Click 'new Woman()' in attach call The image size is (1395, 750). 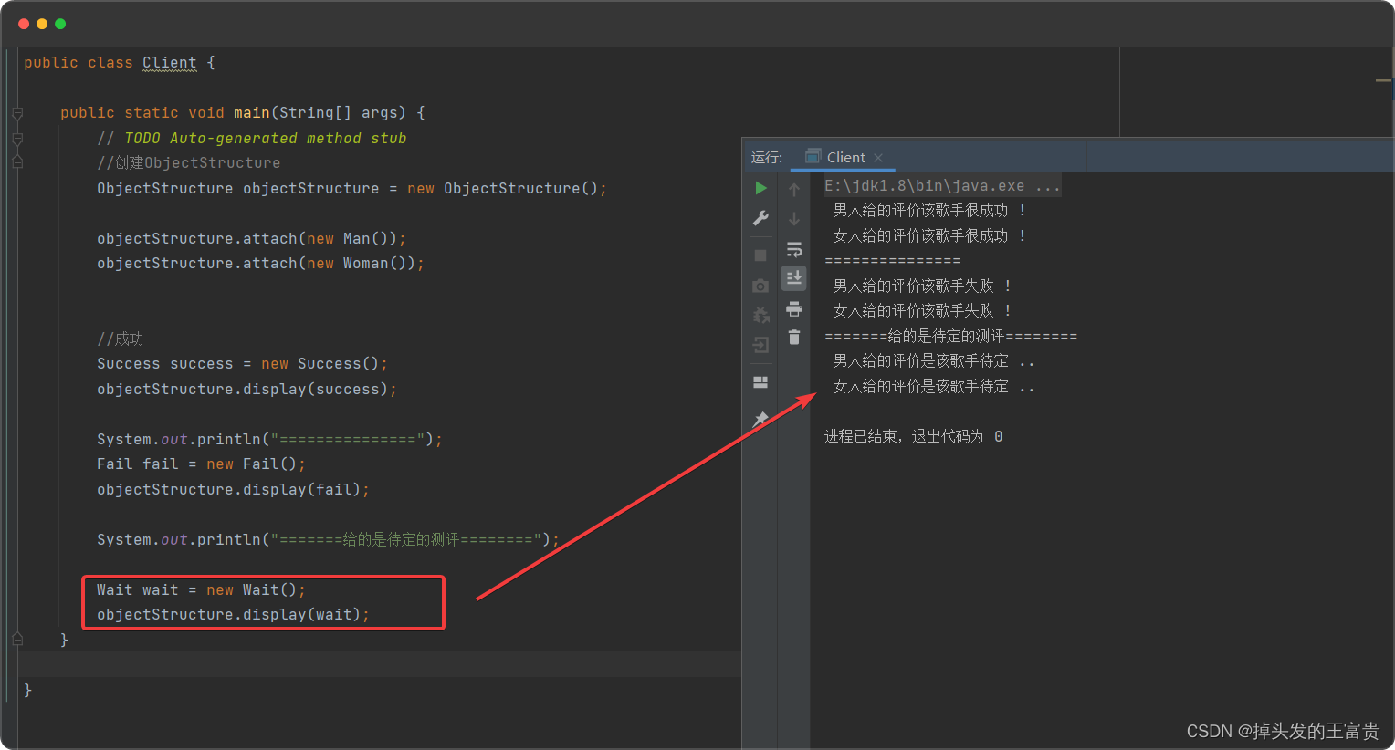361,264
